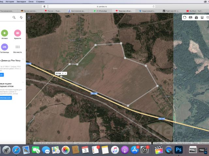The height and width of the screenshot is (156, 209).
Task: Open Safari from the Dock
Action: click(16, 150)
